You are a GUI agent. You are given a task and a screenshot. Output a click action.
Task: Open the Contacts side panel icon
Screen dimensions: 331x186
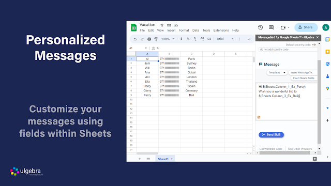coord(327,76)
